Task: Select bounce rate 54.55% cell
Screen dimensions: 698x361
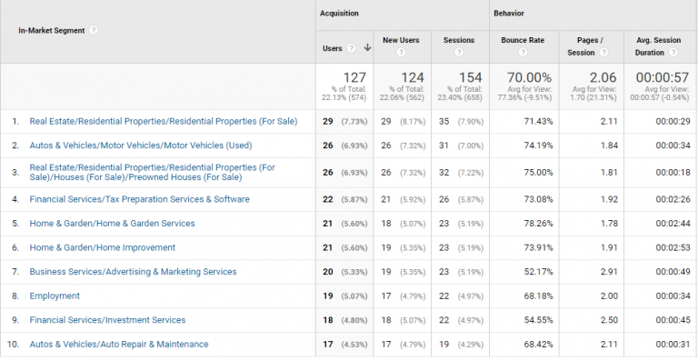Action: coord(539,320)
